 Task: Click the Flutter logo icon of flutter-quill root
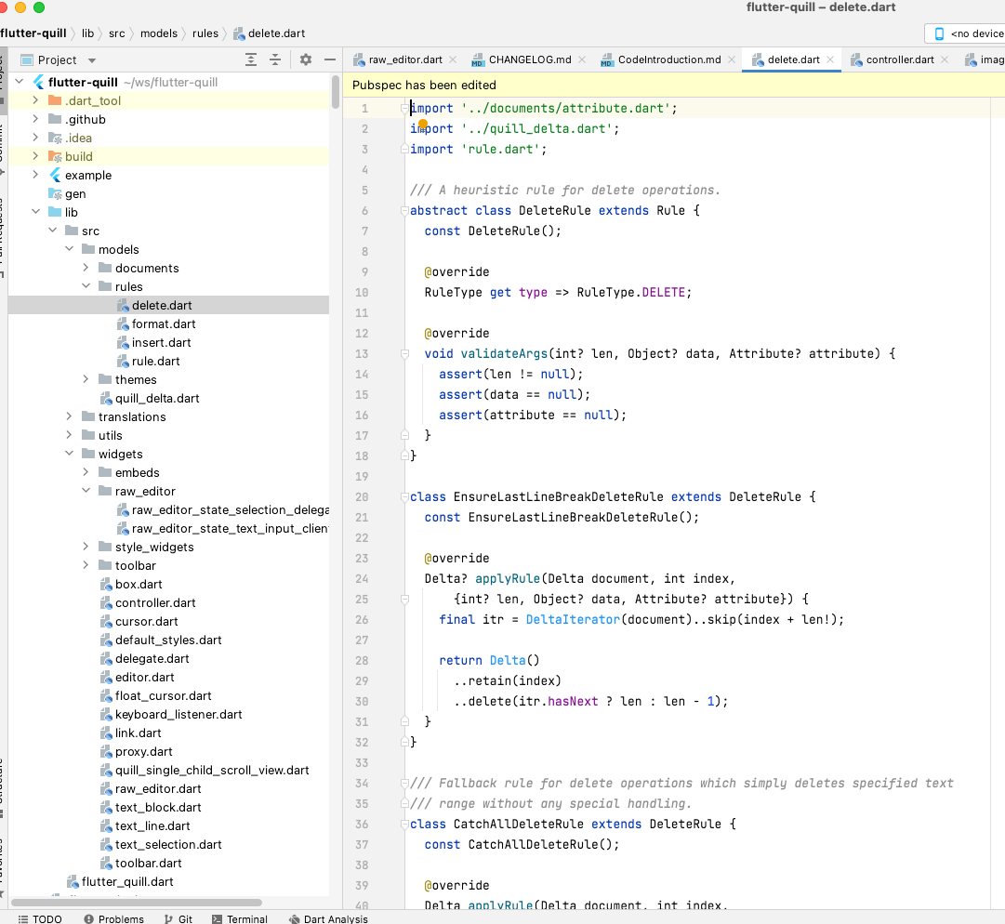point(38,82)
